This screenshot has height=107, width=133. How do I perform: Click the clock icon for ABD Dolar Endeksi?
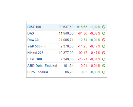pos(104,65)
